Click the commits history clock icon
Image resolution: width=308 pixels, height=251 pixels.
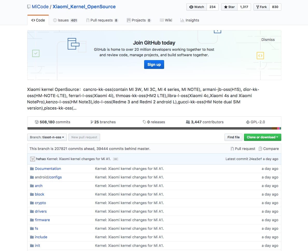pos(37,122)
